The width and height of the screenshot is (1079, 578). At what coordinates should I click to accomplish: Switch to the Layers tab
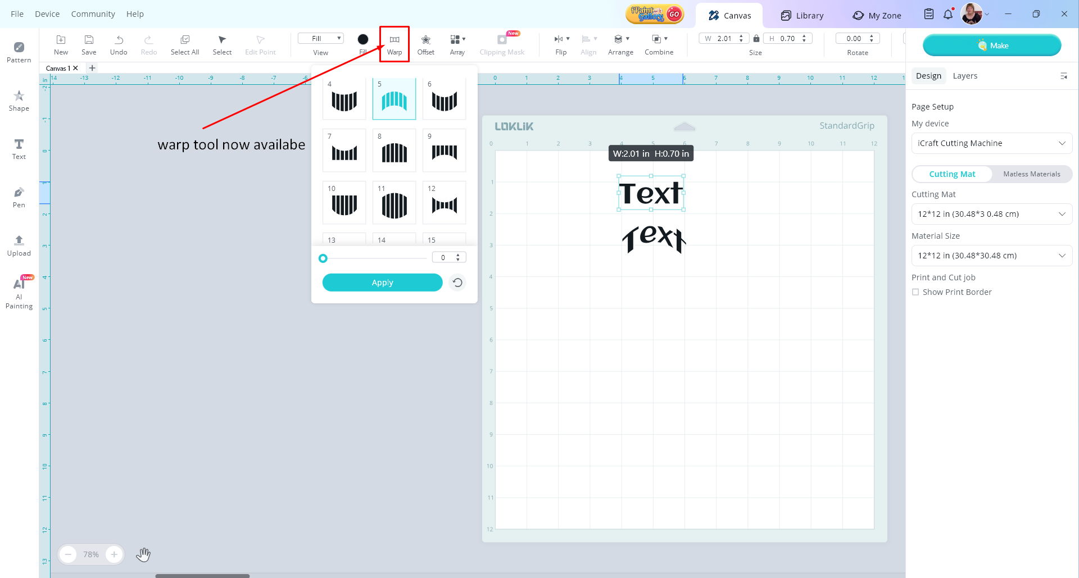click(x=965, y=76)
